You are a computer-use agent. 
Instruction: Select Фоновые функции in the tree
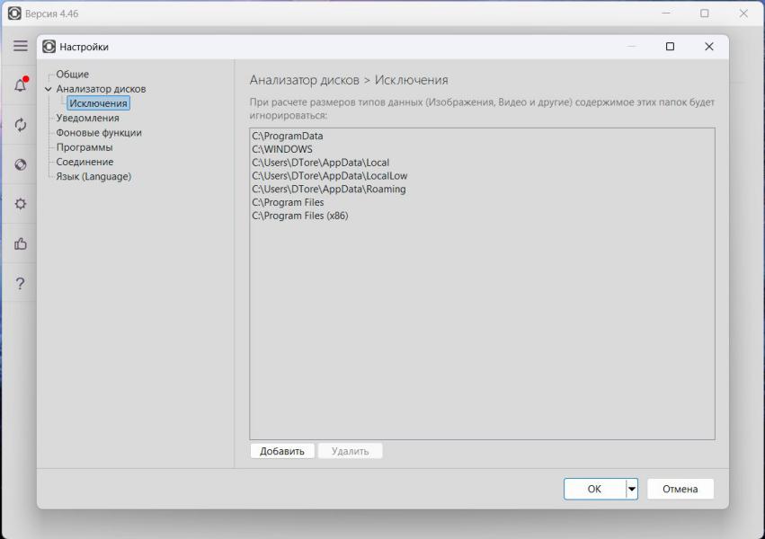point(98,133)
